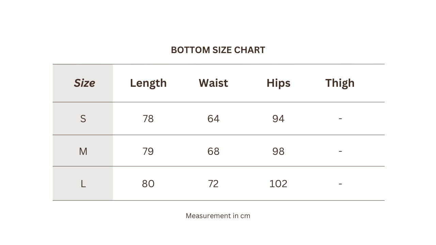
Task: Click the BOTTOM SIZE CHART title
Action: click(218, 50)
